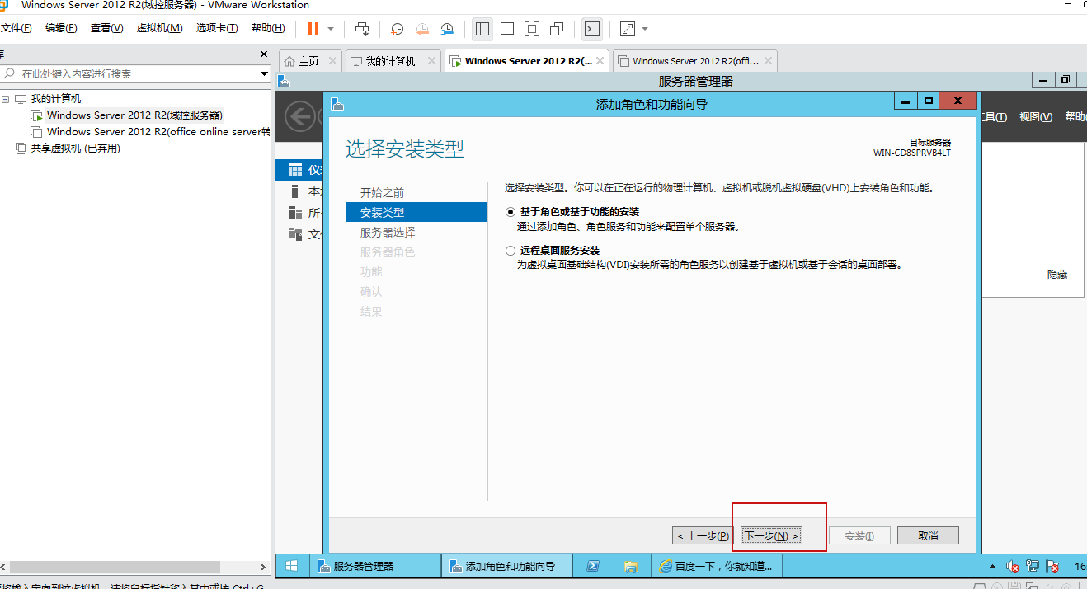Toggle the thumbnail bar view icon
The image size is (1087, 589).
click(507, 29)
